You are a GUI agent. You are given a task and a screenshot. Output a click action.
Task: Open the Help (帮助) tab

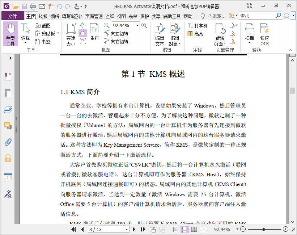(188, 16)
